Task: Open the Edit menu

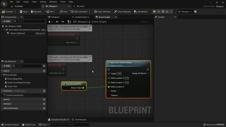Action: click(x=18, y=2)
